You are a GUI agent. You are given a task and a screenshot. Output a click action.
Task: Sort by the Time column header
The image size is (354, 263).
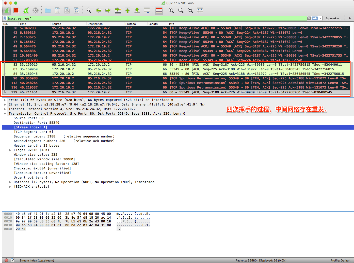click(x=34, y=24)
